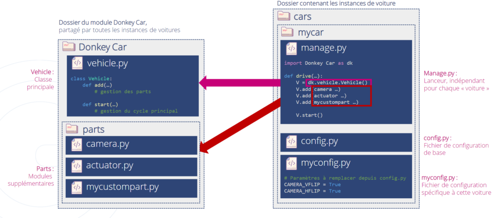Click the cars folder icon
Viewport: 495px width, 218px height.
coord(284,16)
